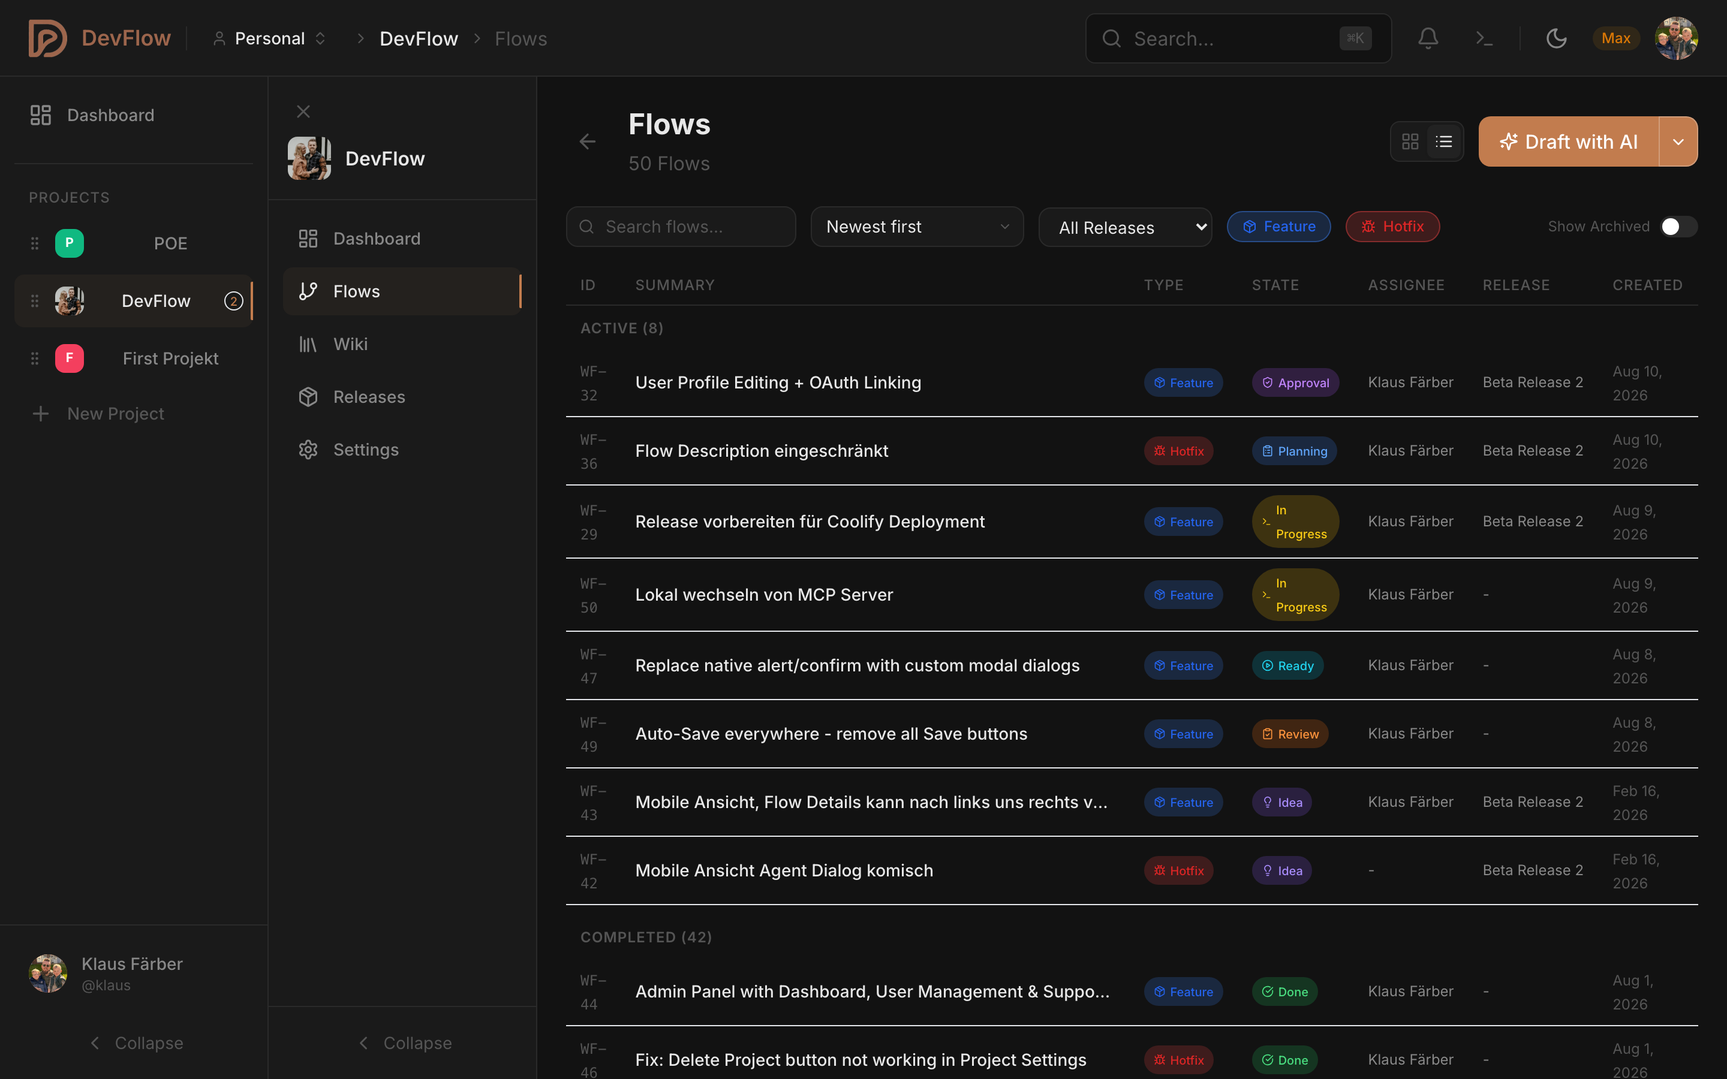Click DevFlow breadcrumb link
This screenshot has width=1727, height=1079.
point(419,38)
